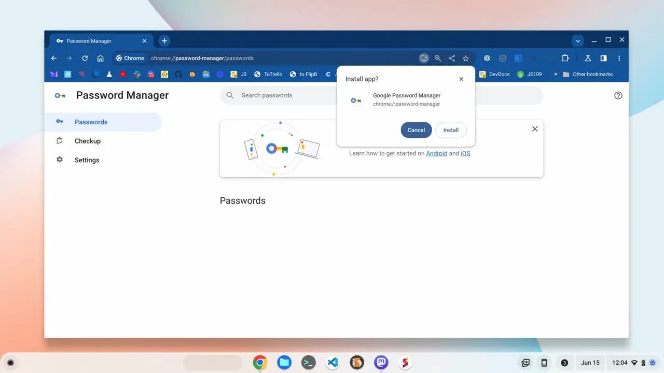Open the Chrome three-dot menu

(x=619, y=58)
